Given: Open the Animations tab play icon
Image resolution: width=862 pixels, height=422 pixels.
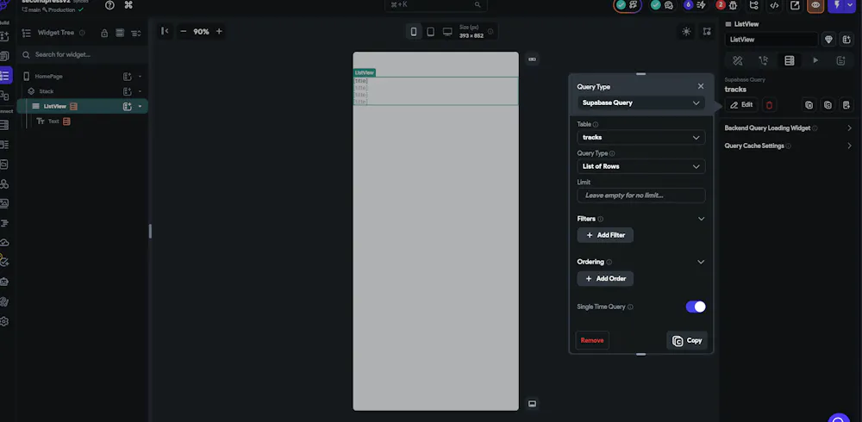Looking at the screenshot, I should (x=815, y=60).
